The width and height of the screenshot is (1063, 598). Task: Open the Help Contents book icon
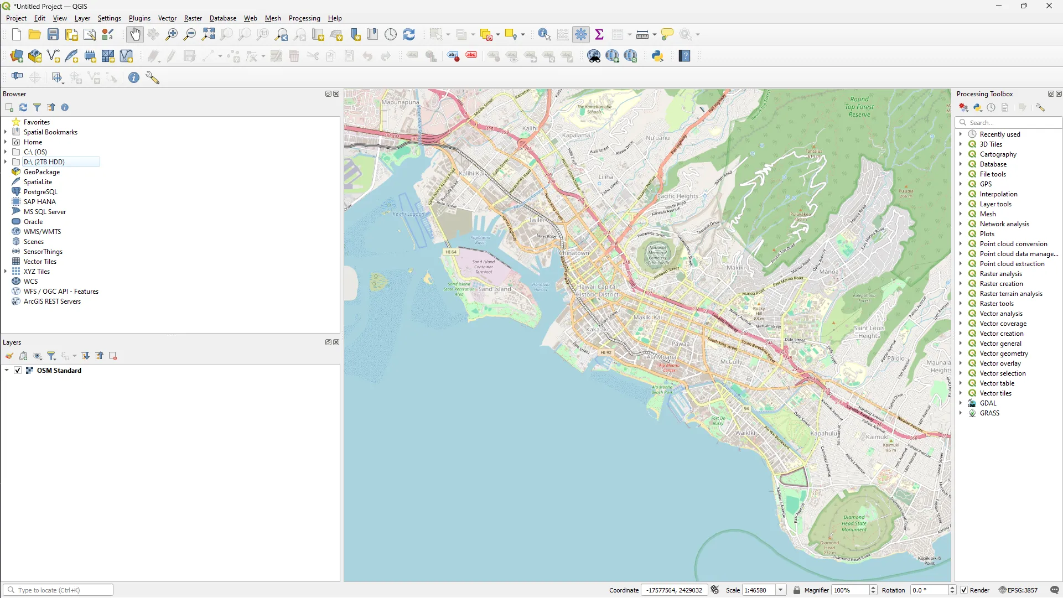[x=685, y=56]
